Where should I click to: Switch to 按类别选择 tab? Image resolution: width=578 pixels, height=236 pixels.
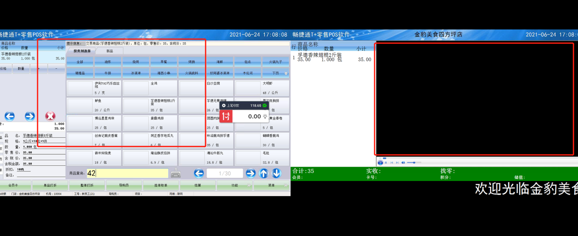(82, 51)
